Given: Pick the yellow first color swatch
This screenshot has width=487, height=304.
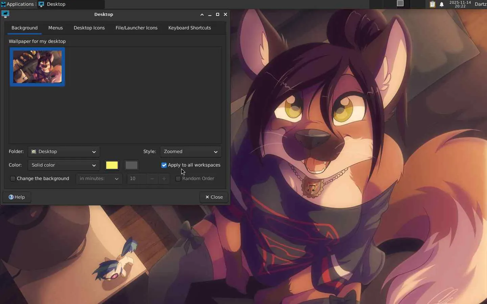Looking at the screenshot, I should point(112,165).
